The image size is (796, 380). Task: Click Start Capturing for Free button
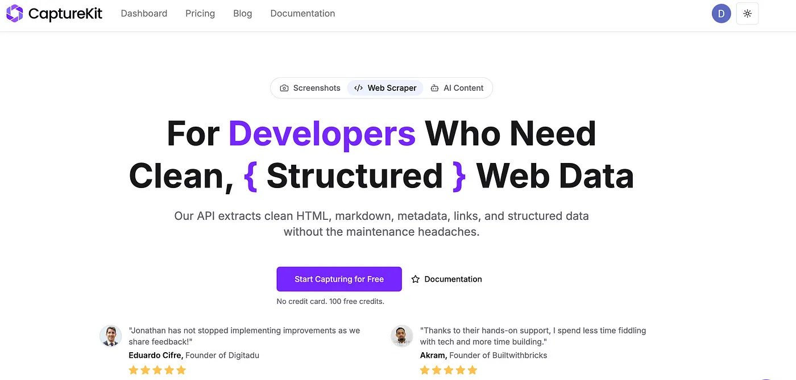(x=339, y=279)
